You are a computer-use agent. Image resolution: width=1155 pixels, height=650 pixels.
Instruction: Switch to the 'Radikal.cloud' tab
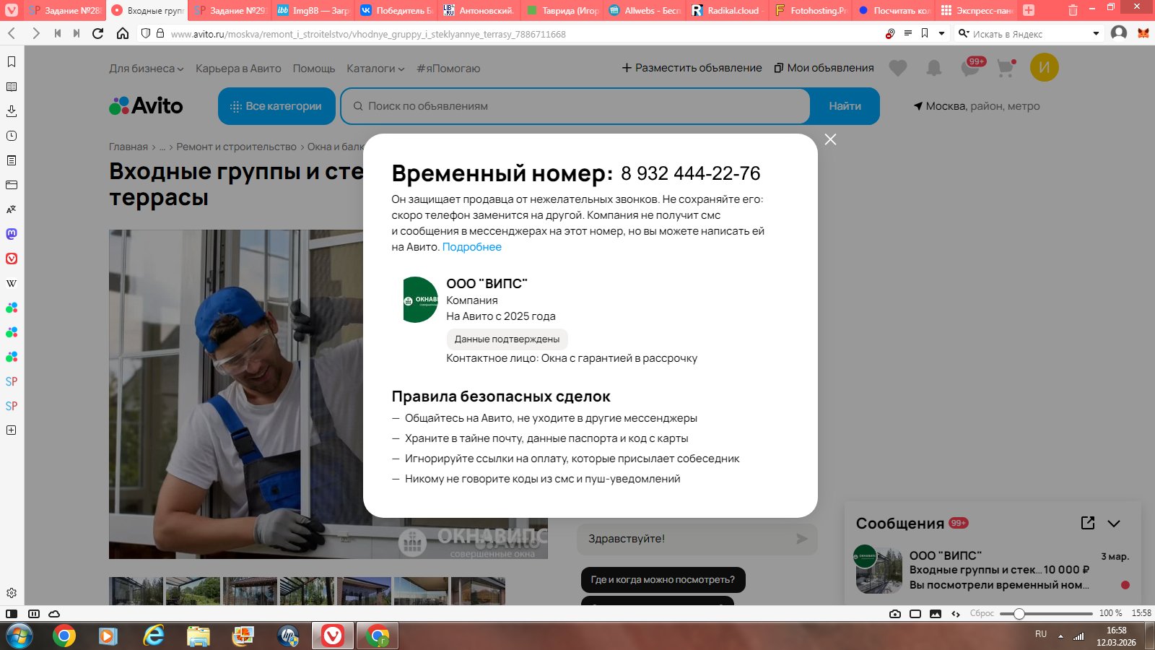pos(727,10)
